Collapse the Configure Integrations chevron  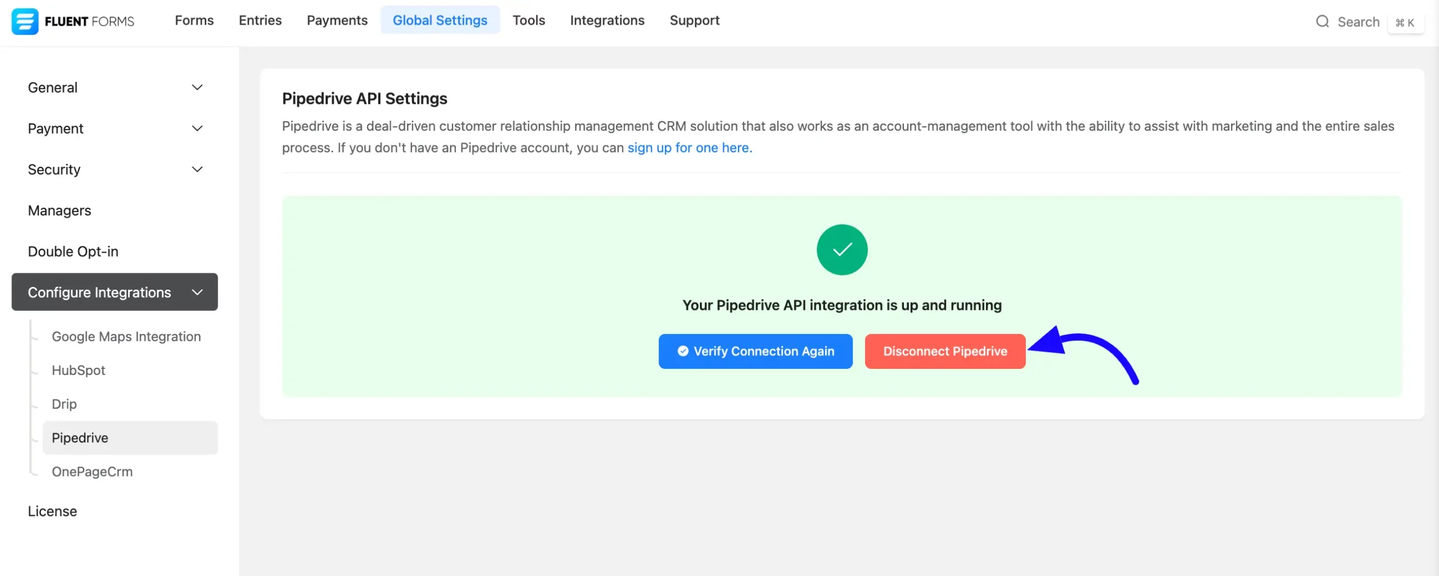[197, 292]
